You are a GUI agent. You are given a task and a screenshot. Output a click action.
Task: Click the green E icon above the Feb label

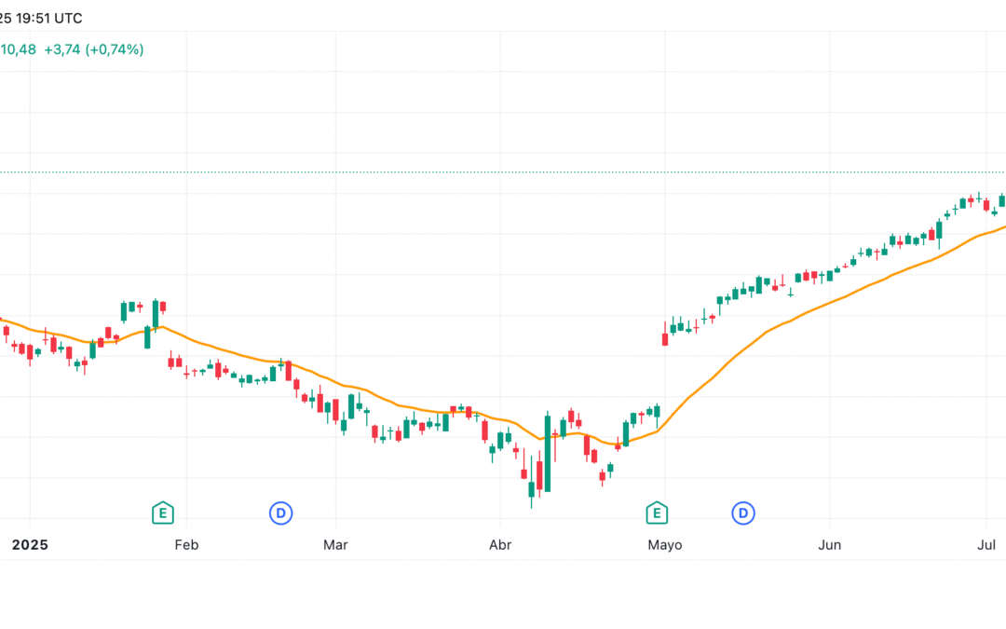[162, 513]
